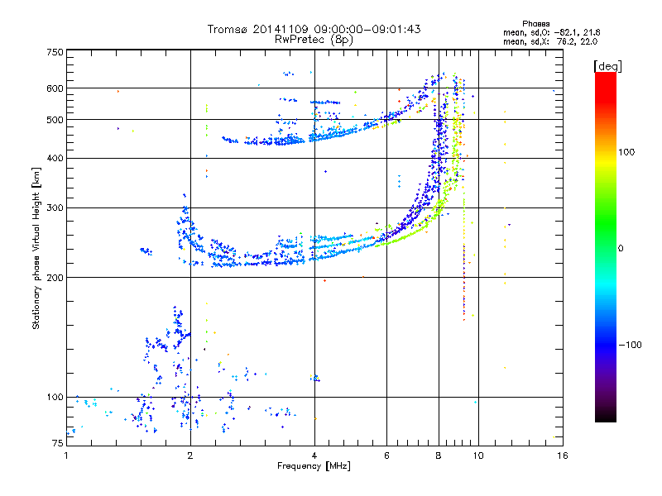The width and height of the screenshot is (662, 496).
Task: Select the 'mean, sd,X: 76.2, 22.0' line
Action: point(550,41)
